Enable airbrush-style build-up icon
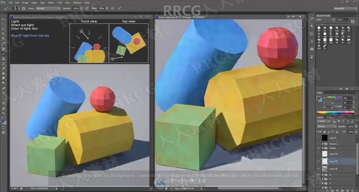 [x=113, y=8]
